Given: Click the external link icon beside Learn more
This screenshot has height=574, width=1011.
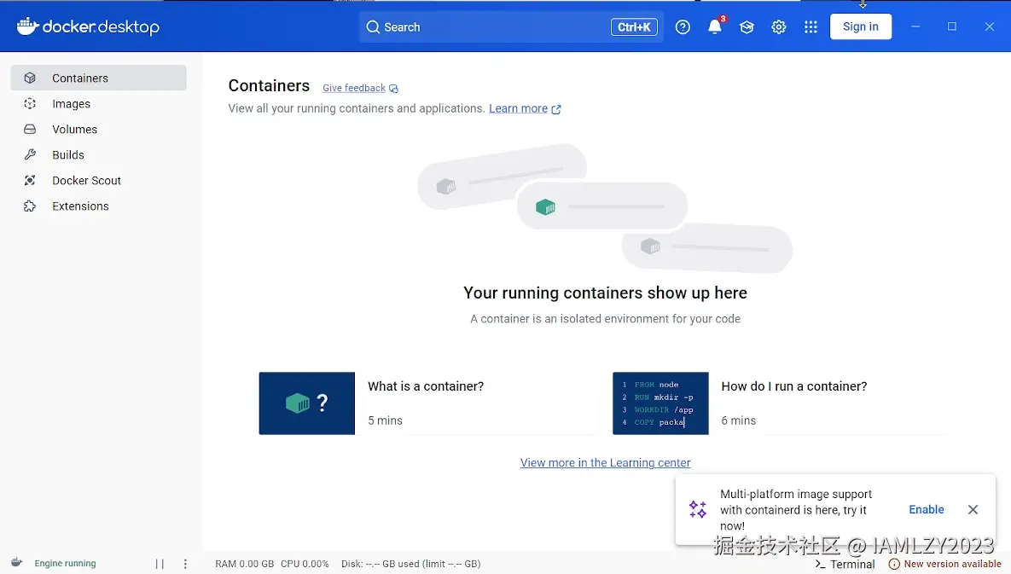Looking at the screenshot, I should [555, 109].
